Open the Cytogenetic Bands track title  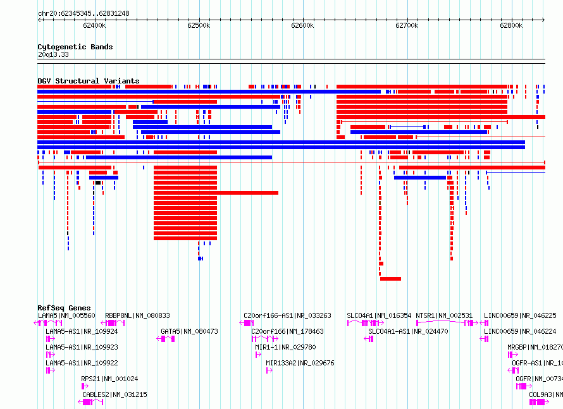click(75, 47)
